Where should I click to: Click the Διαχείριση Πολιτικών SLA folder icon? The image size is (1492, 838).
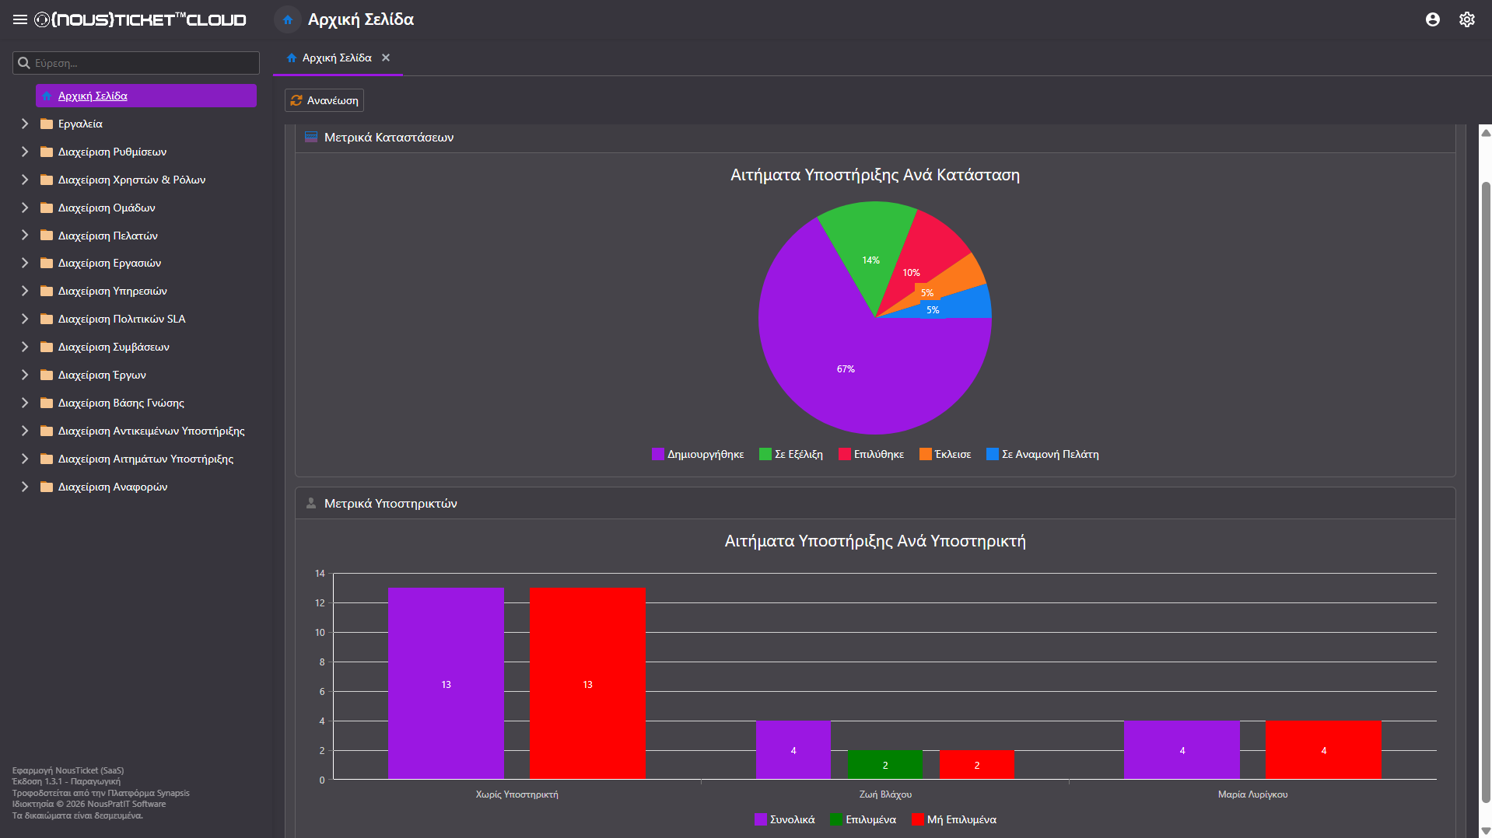click(47, 319)
